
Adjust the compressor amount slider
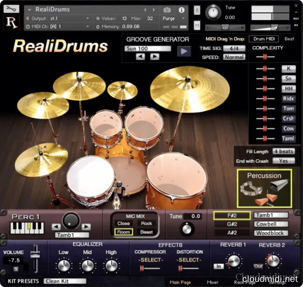[150, 268]
